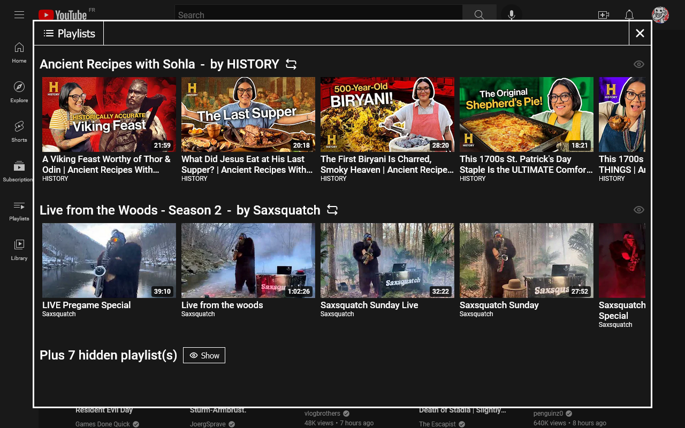Open Saxsquatch Sunday Live thumbnail
The width and height of the screenshot is (685, 428).
tap(387, 261)
